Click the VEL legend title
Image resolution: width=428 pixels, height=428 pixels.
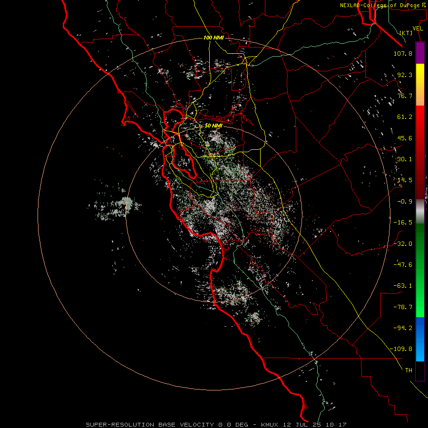pos(418,29)
